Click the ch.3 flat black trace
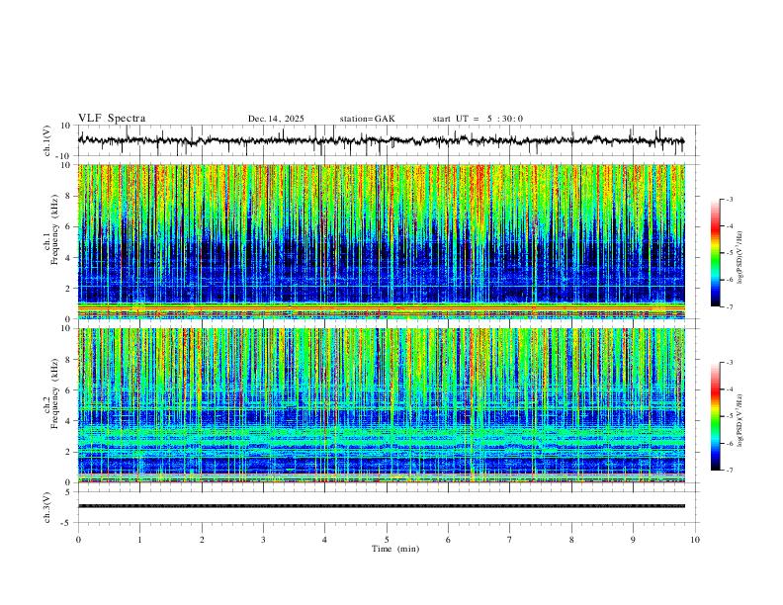The image size is (783, 605). [x=382, y=506]
